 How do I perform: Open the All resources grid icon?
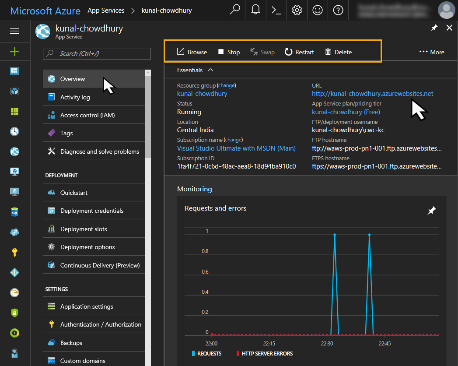14,111
